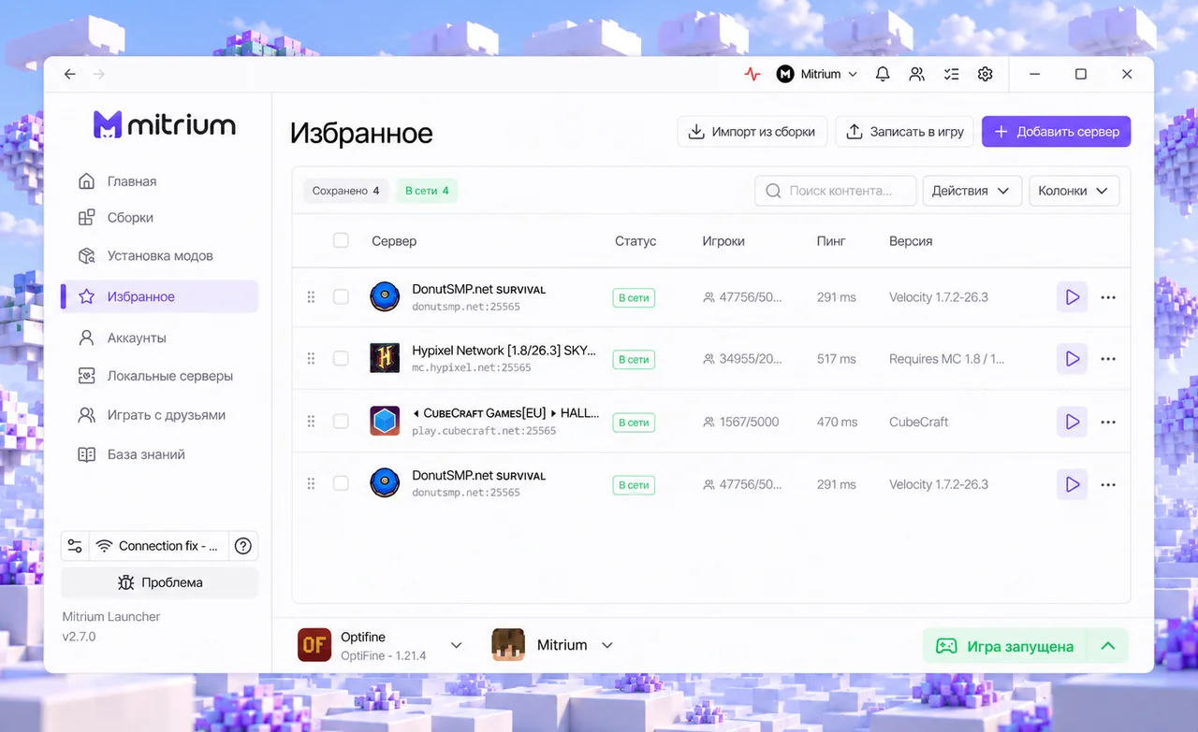The width and height of the screenshot is (1198, 732).
Task: Open connection settings sliders icon
Action: pyautogui.click(x=75, y=546)
